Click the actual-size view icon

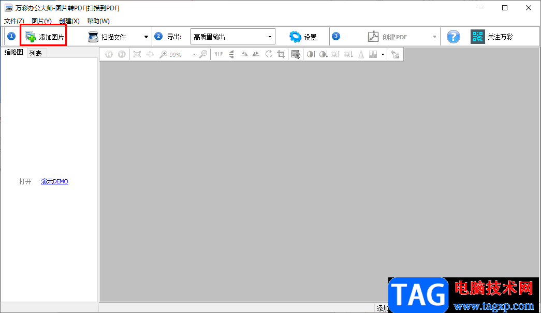pyautogui.click(x=150, y=54)
